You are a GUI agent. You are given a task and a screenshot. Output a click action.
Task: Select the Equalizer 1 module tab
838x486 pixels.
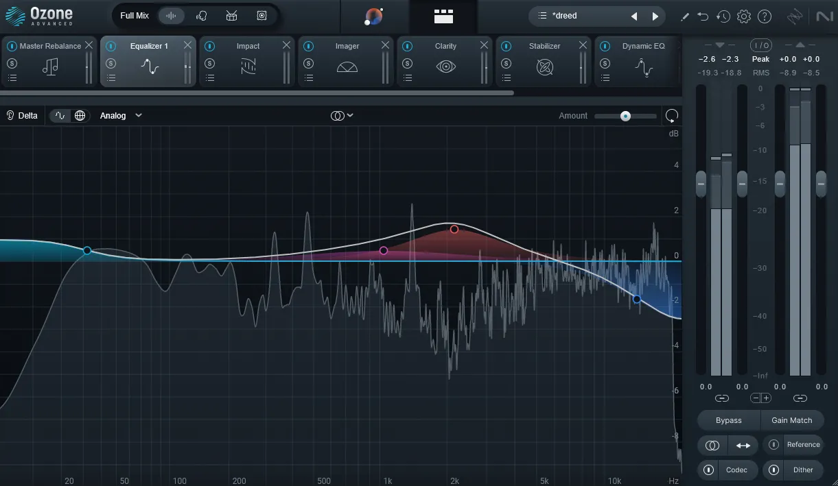149,61
